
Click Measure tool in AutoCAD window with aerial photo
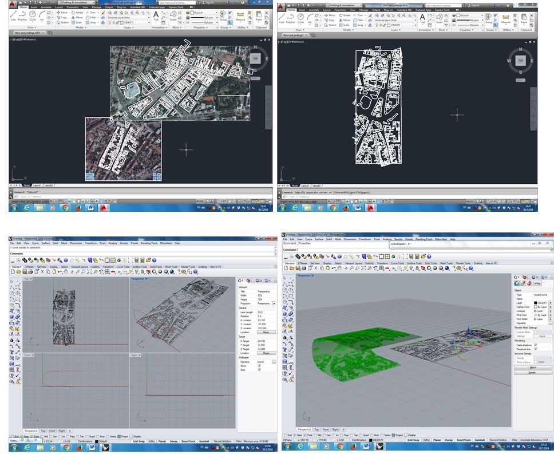[x=240, y=16]
